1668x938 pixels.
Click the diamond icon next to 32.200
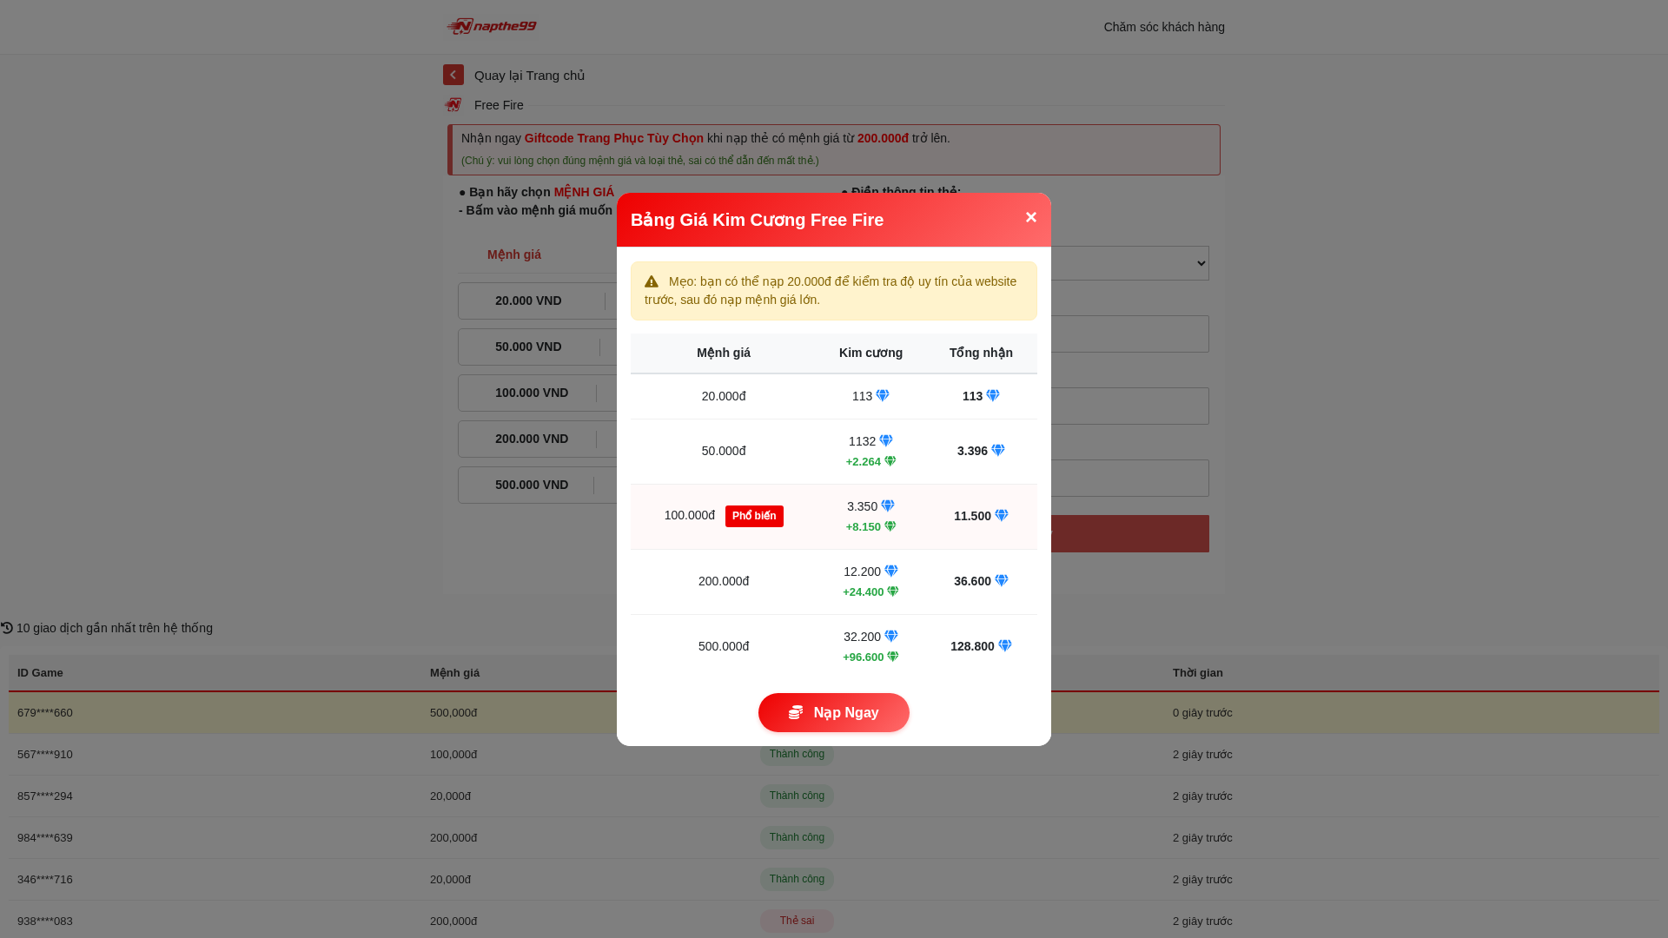(x=890, y=637)
